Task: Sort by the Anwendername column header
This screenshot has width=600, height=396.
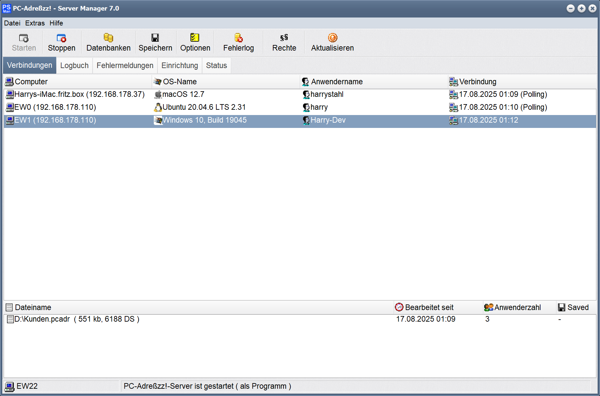Action: (374, 82)
